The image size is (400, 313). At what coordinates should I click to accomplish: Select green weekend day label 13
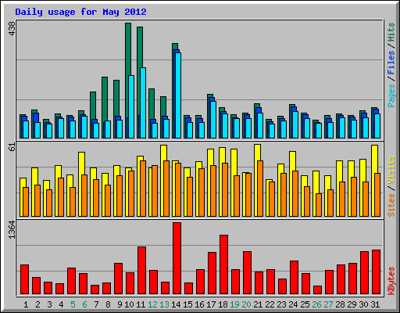[164, 304]
